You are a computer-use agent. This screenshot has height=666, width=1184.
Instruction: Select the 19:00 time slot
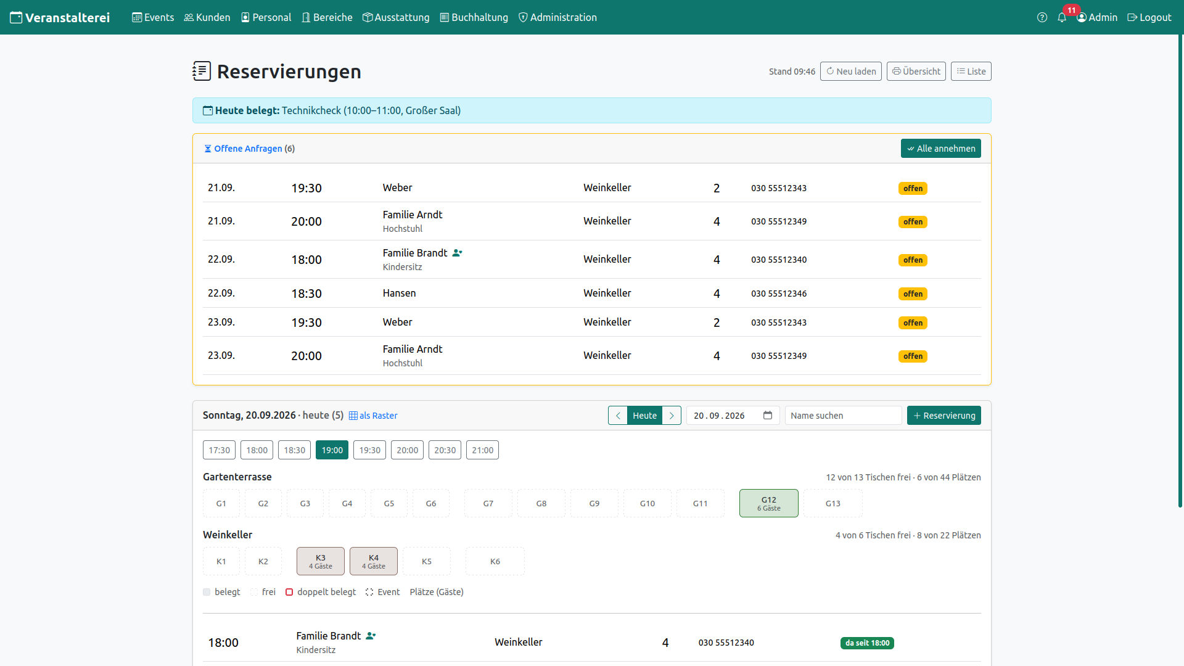pyautogui.click(x=332, y=450)
